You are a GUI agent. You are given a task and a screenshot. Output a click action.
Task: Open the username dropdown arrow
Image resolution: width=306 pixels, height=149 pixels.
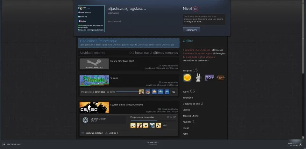[145, 9]
